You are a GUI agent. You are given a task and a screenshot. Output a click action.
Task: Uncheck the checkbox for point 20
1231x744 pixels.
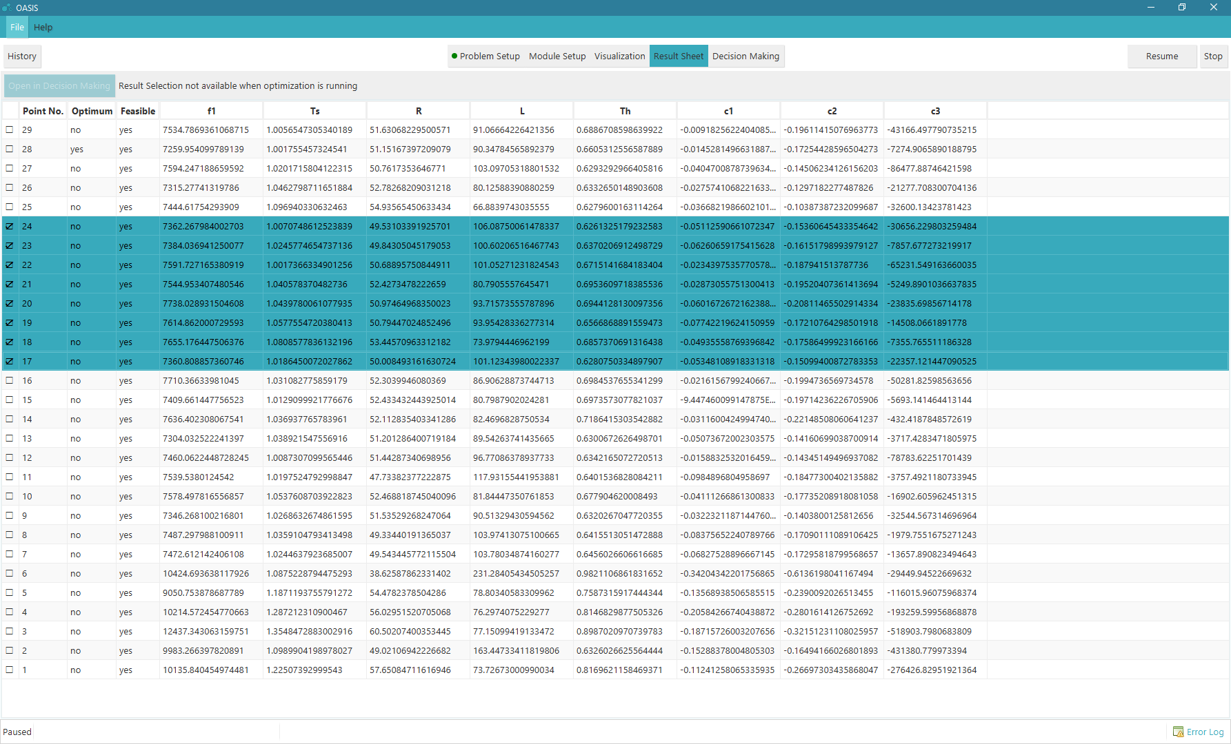(x=10, y=303)
